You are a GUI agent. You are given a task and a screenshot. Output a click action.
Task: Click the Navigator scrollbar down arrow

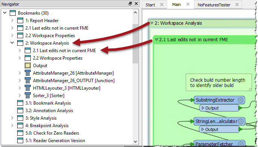pos(135,141)
